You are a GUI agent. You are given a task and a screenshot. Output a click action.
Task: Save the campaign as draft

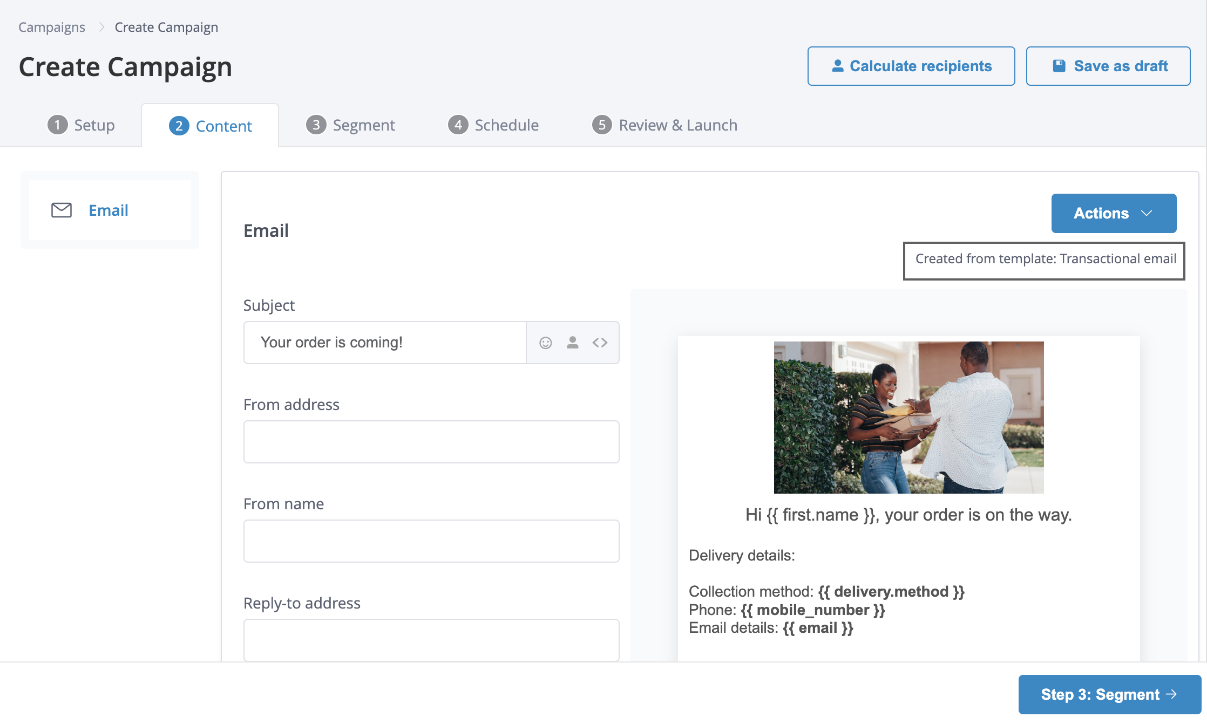click(x=1108, y=66)
